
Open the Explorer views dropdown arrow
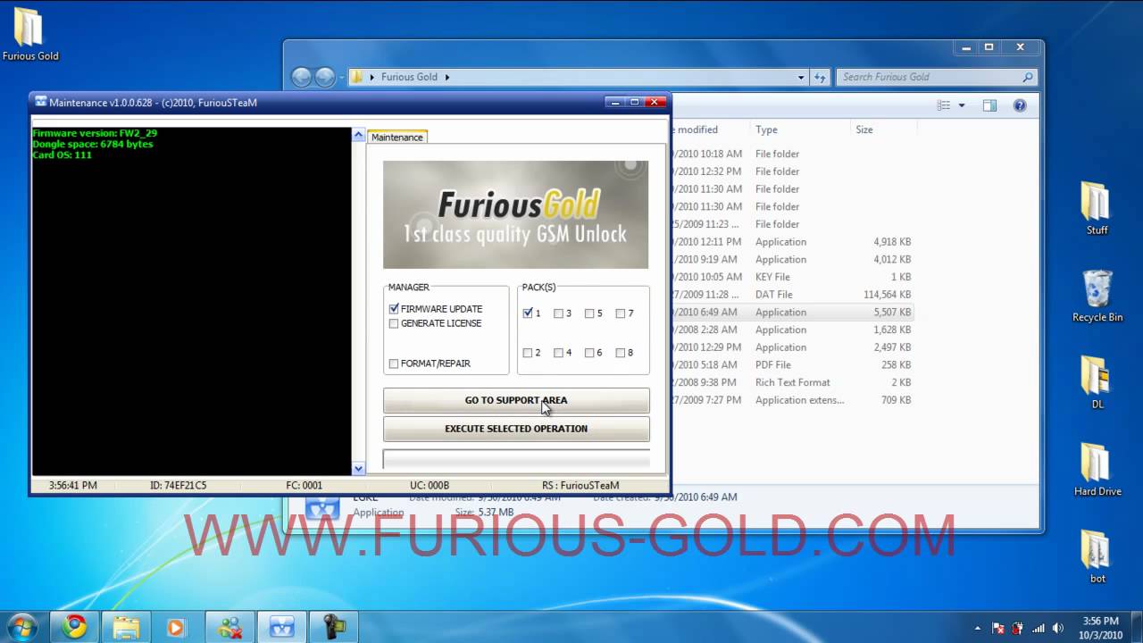coord(962,105)
